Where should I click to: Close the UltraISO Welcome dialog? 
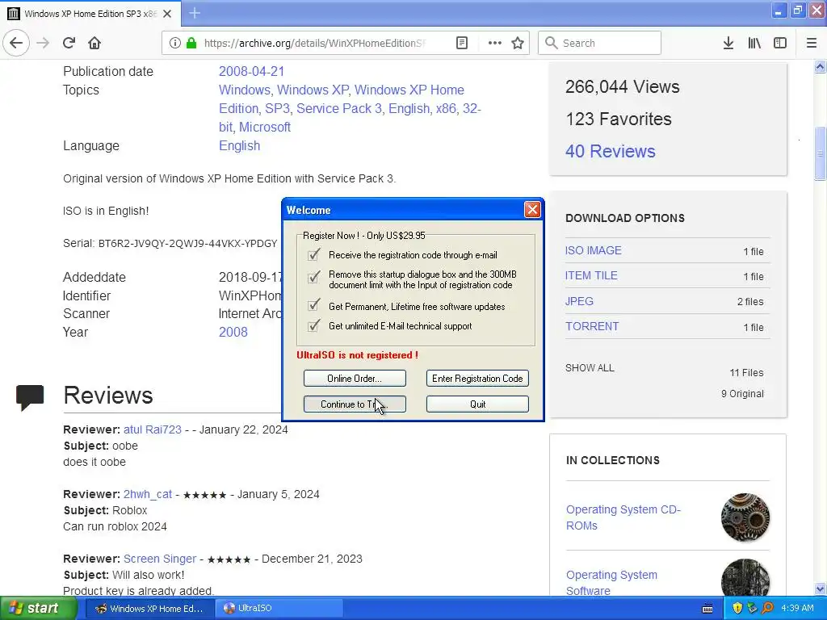pyautogui.click(x=532, y=210)
